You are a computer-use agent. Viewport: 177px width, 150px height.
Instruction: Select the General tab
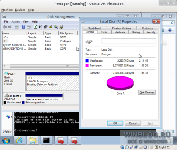tap(90, 32)
